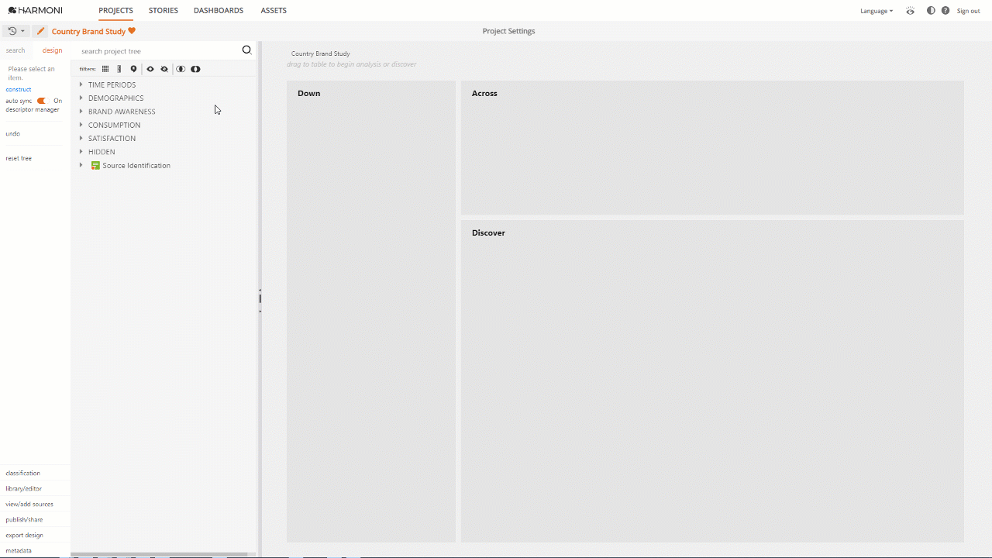
Task: Click the reset tree link
Action: (x=19, y=158)
